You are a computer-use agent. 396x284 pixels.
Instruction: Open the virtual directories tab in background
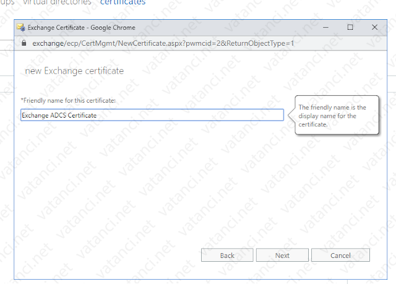(x=57, y=2)
